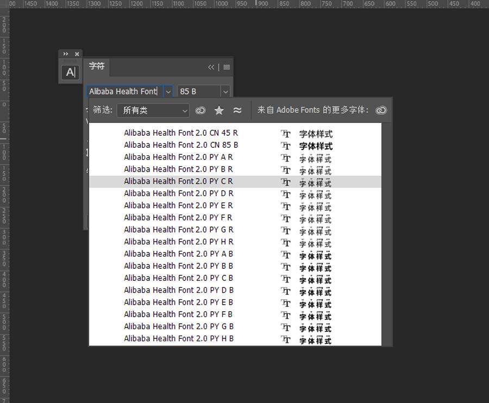Choose Alibaba Health Font 2.0 PY C B
This screenshot has width=489, height=403.
pyautogui.click(x=235, y=279)
